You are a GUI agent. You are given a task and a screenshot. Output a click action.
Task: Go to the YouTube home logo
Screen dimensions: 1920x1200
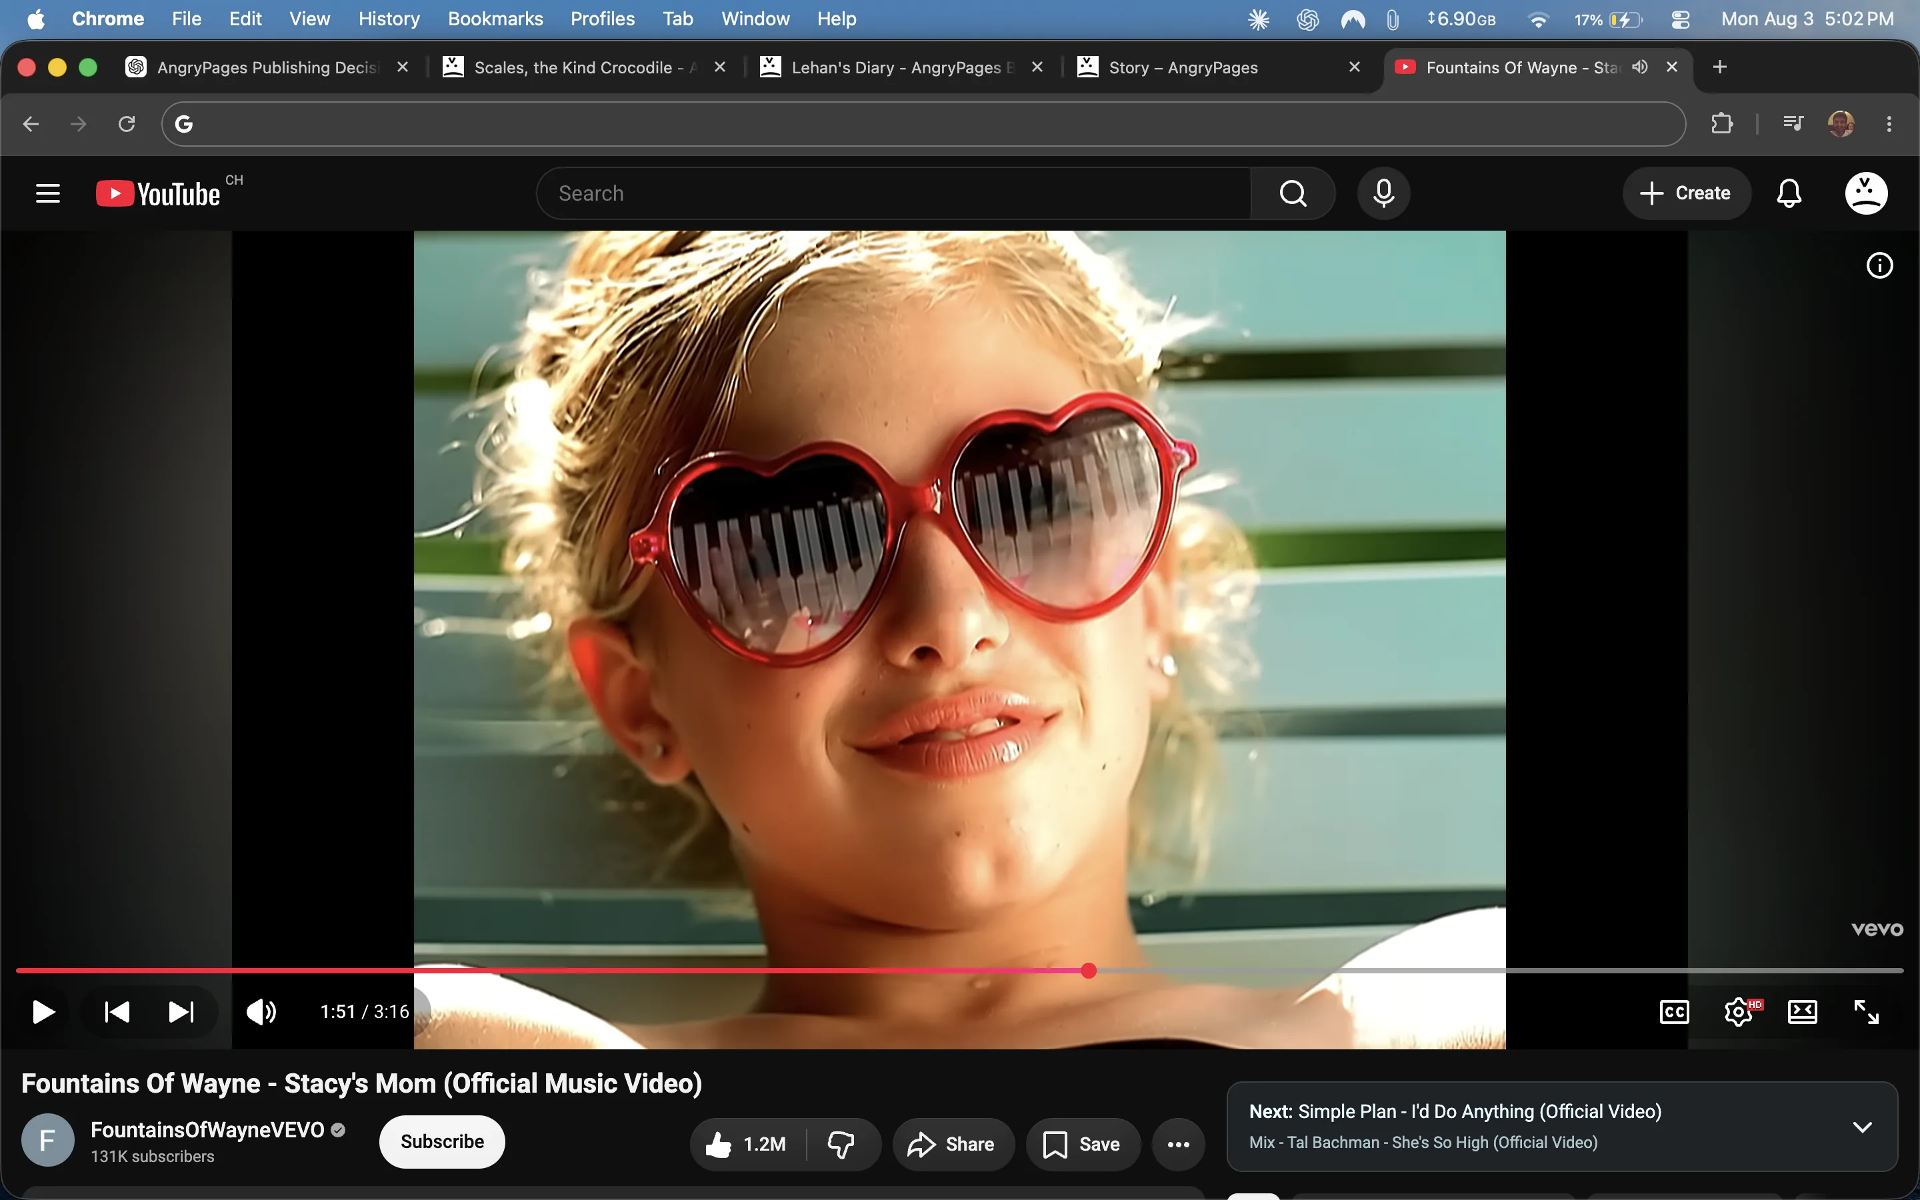(x=159, y=193)
